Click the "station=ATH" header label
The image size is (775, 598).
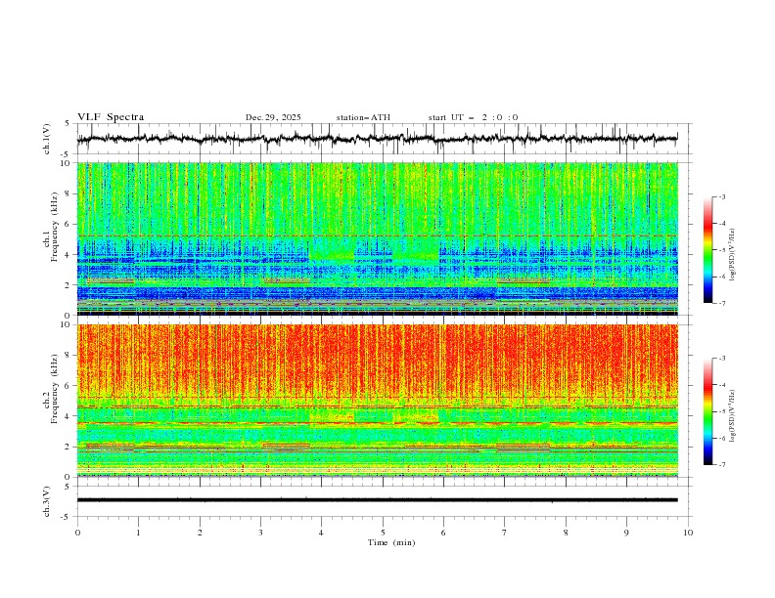tap(363, 117)
